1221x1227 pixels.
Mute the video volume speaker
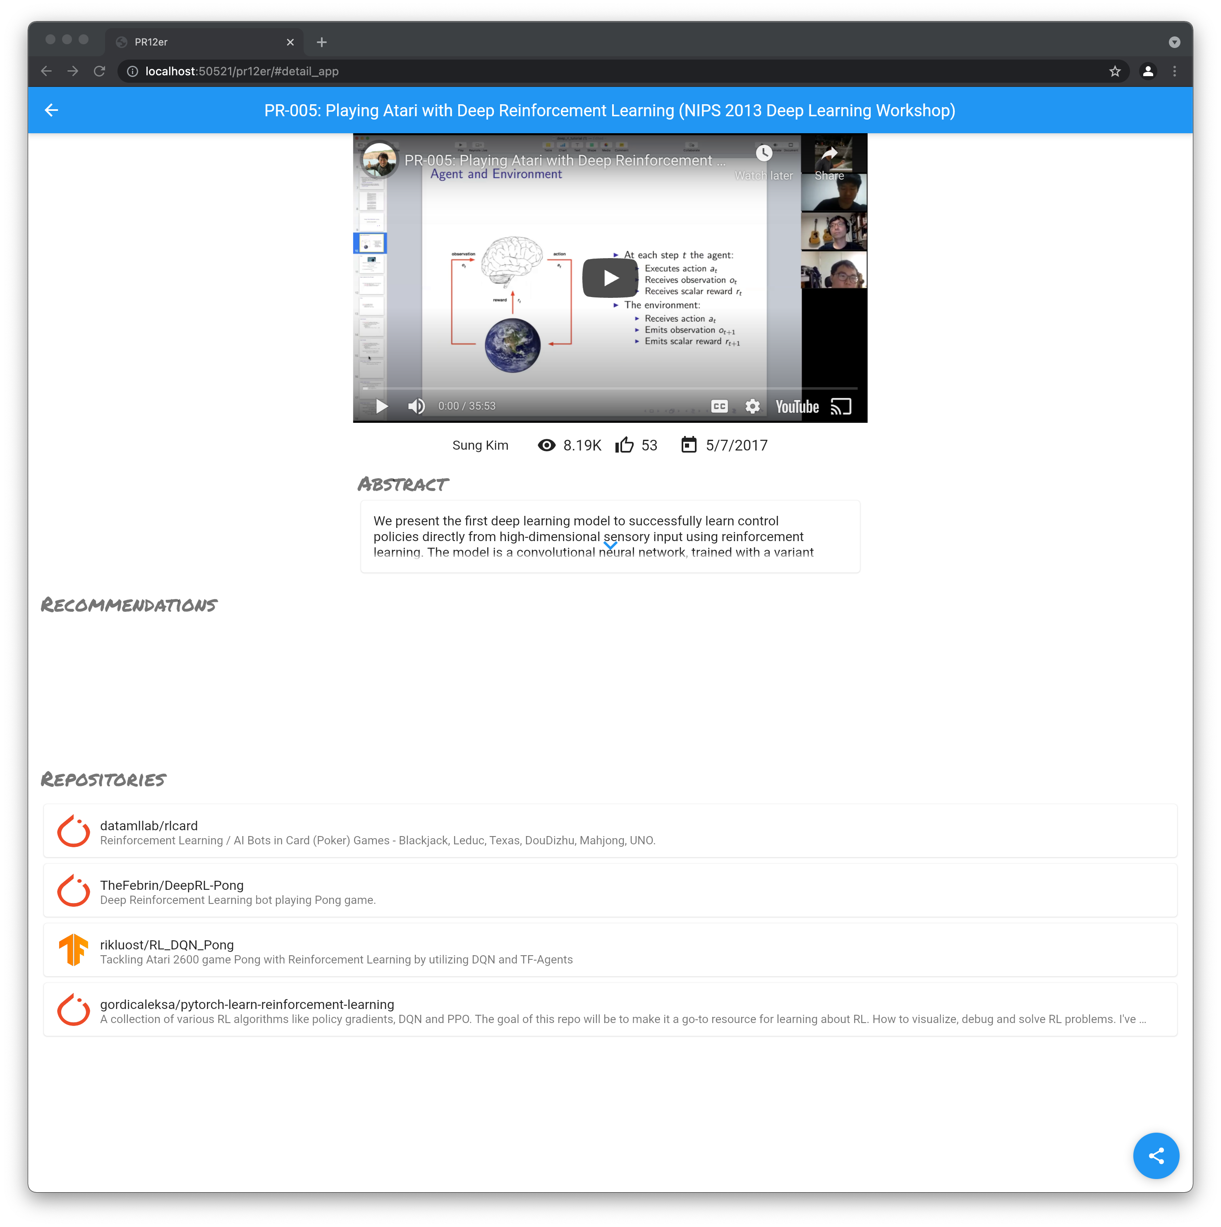416,407
